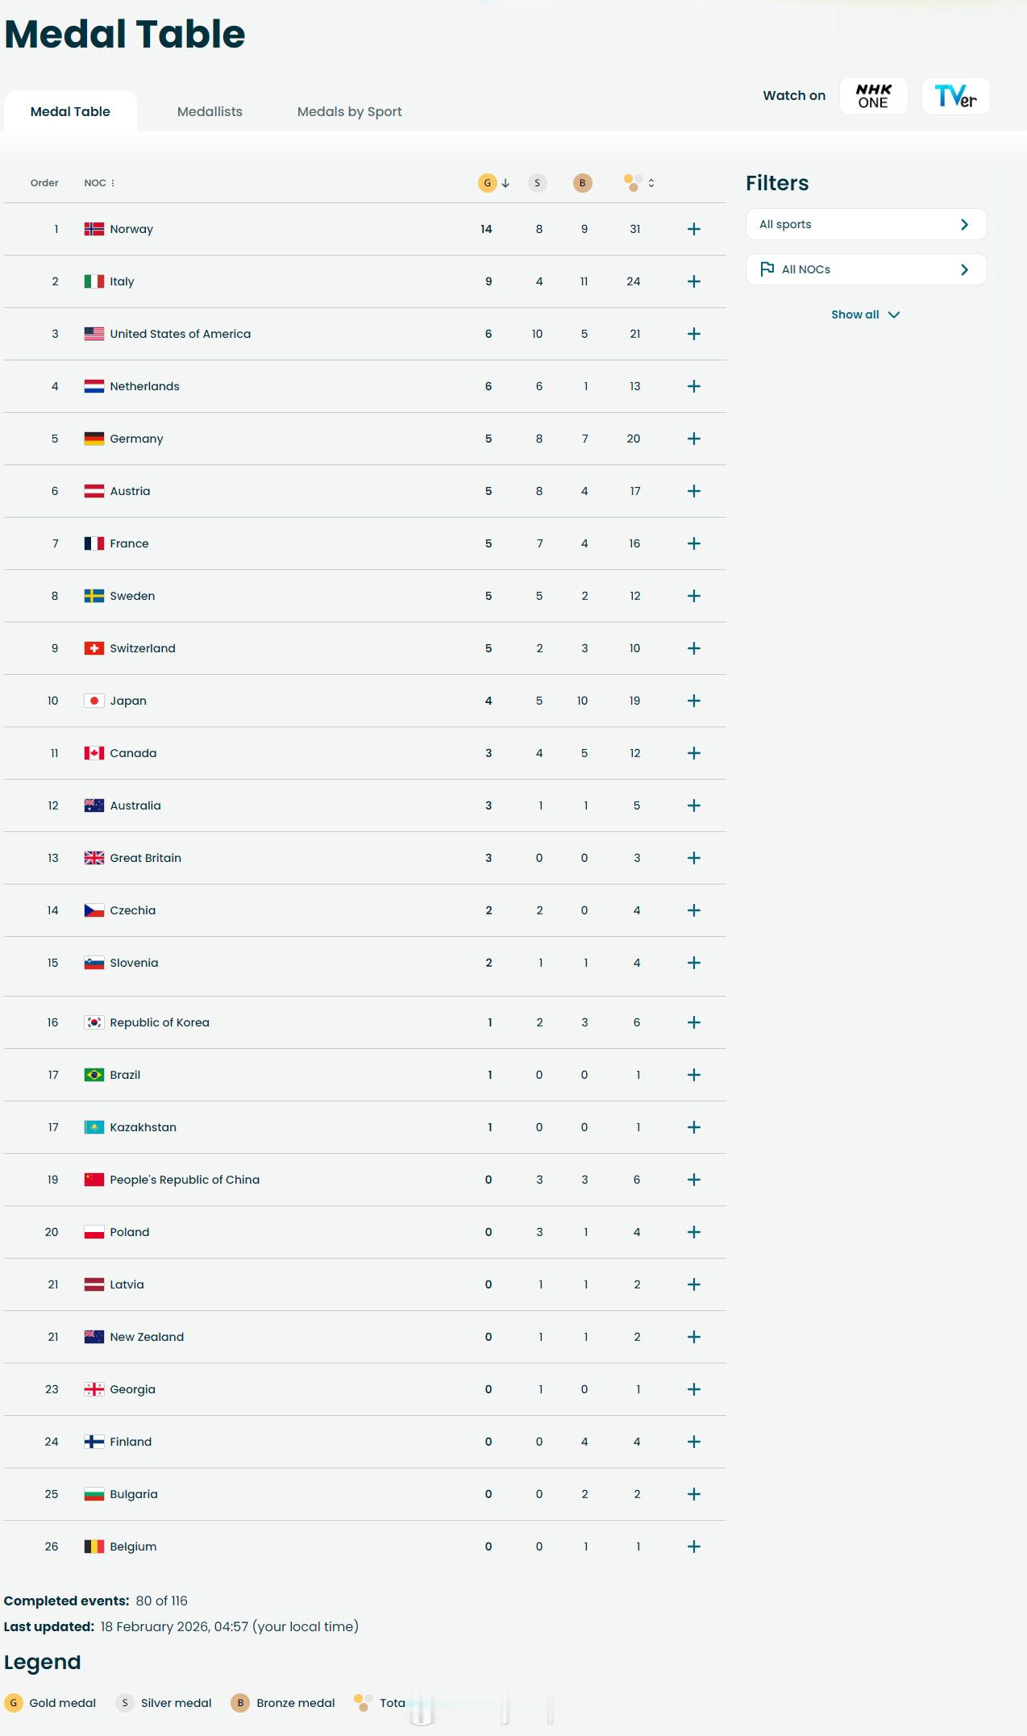
Task: Sort by bronze medal column icon
Action: click(583, 183)
